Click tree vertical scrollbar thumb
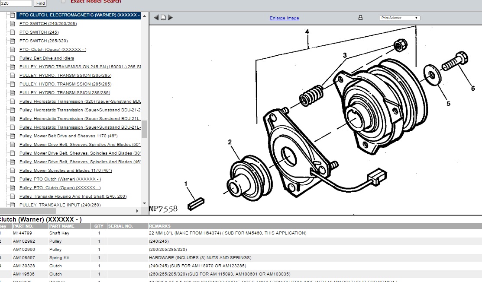This screenshot has height=282, width=482. 144,130
